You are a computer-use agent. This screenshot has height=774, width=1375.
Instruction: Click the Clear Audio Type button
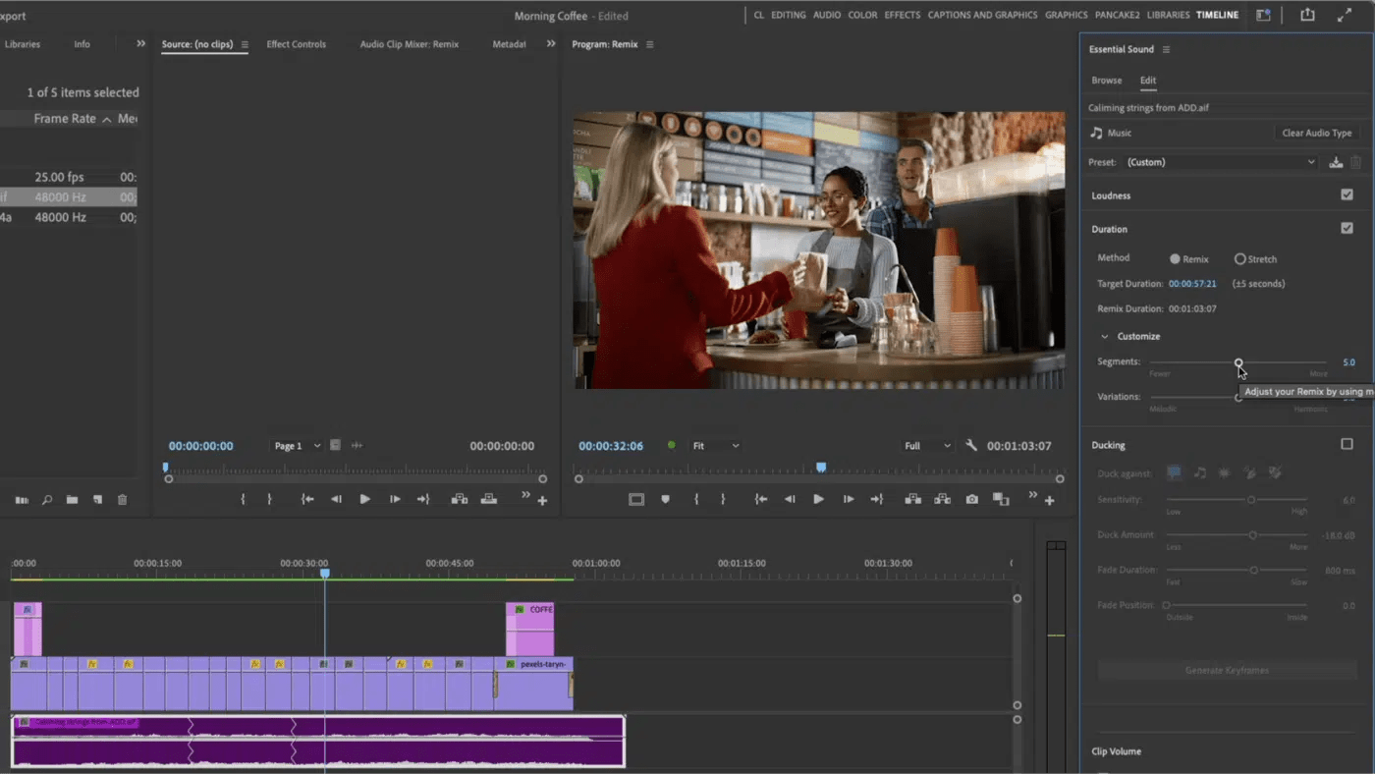click(x=1316, y=133)
